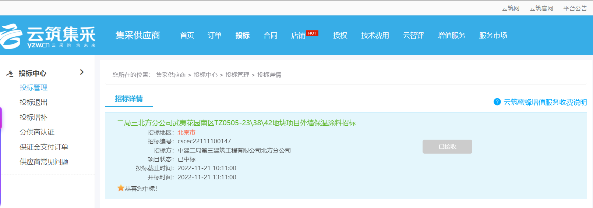Expand the 投标中心 chevron arrow
Screen dimensions: 593x208
coord(82,72)
